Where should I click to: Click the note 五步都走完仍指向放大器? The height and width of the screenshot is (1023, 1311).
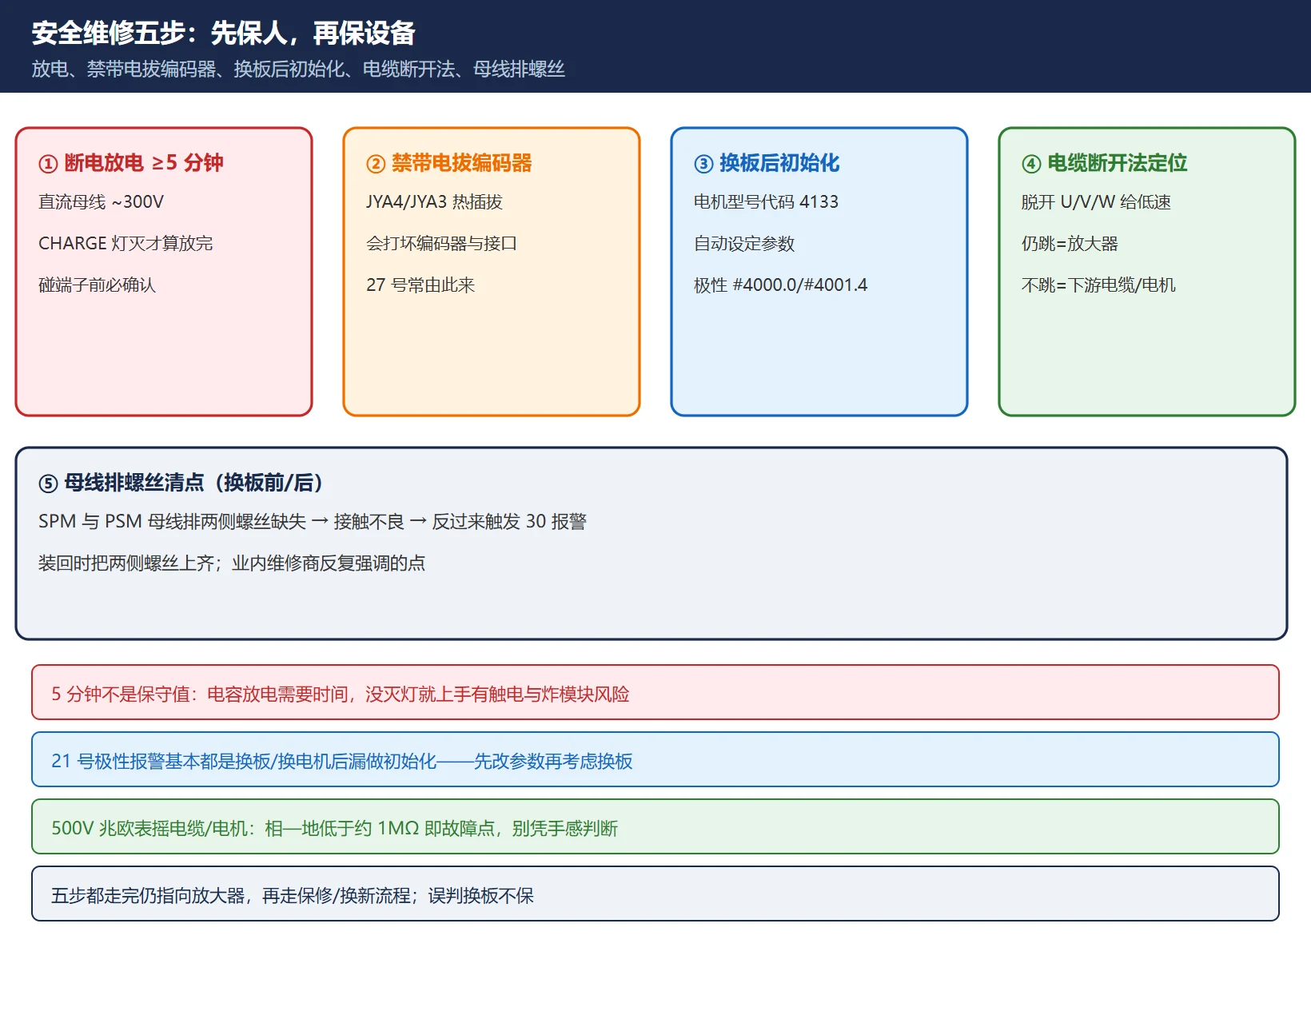[x=655, y=894]
